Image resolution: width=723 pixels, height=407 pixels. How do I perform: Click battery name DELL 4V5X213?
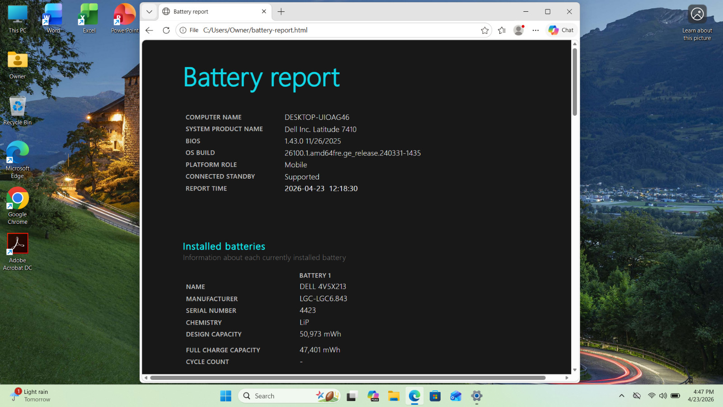pyautogui.click(x=323, y=287)
